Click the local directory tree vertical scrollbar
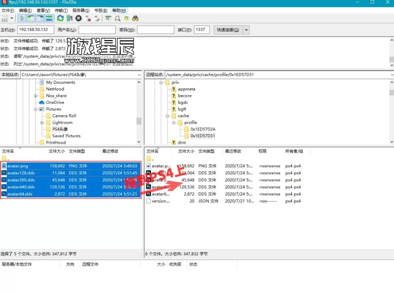This screenshot has height=292, width=394. 139,121
